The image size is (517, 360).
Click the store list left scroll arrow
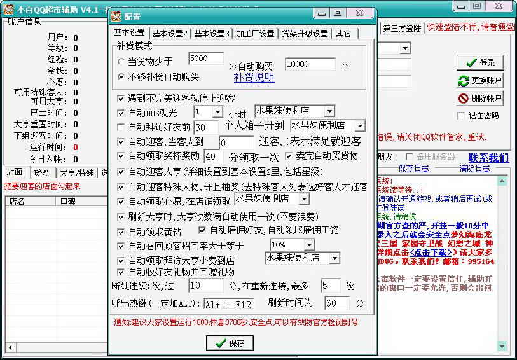[x=10, y=347]
